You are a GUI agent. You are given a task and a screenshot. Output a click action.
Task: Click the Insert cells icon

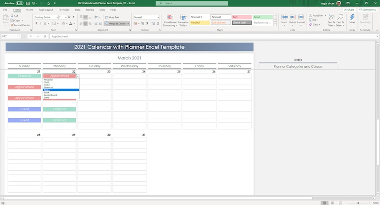[x=284, y=17]
